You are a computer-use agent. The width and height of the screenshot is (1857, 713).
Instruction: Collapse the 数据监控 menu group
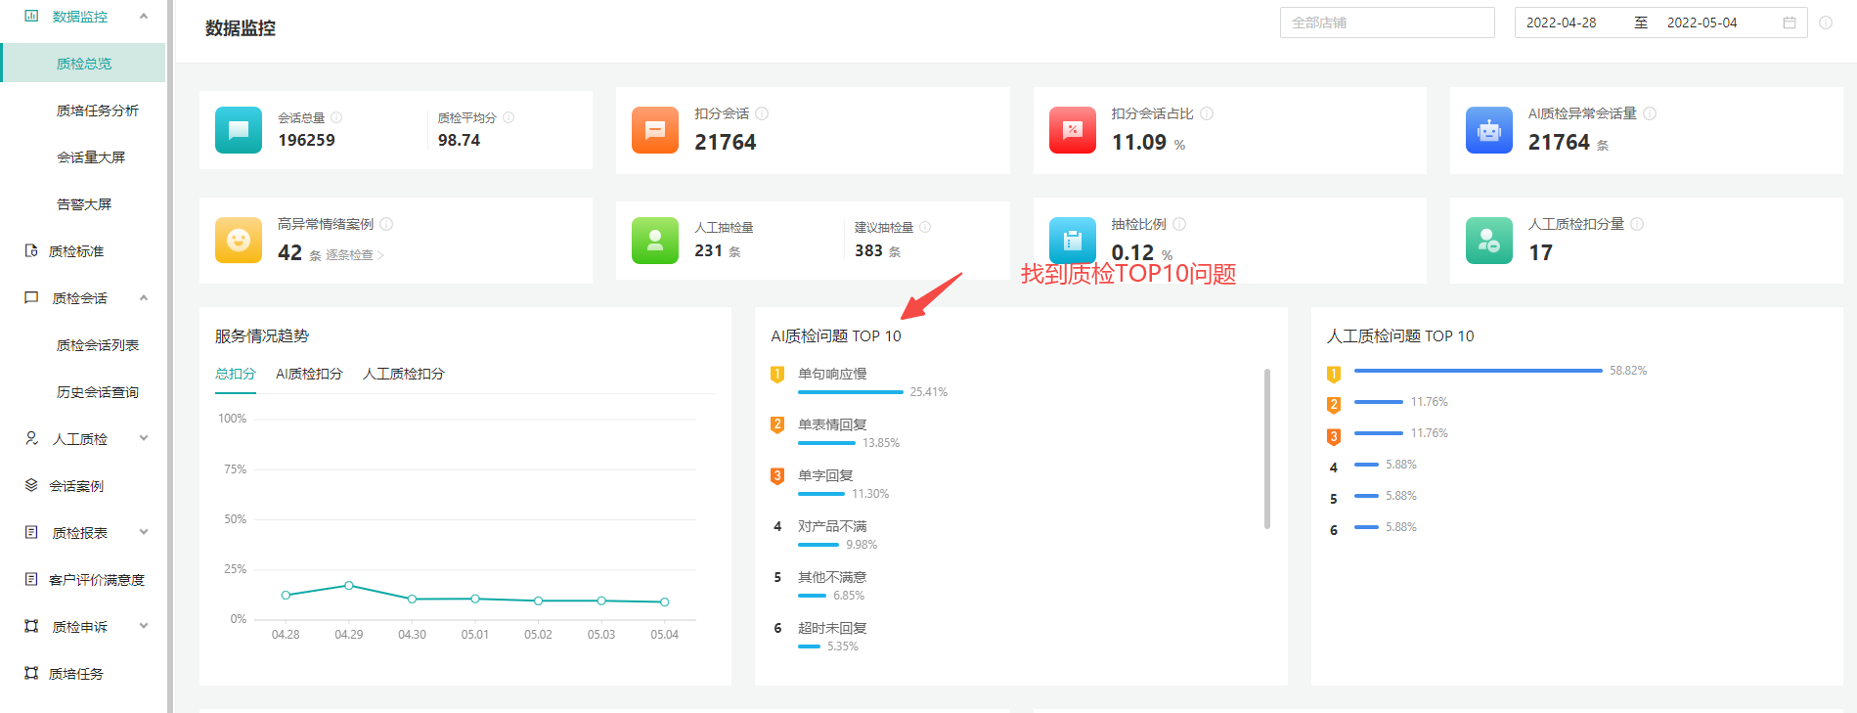(x=144, y=16)
